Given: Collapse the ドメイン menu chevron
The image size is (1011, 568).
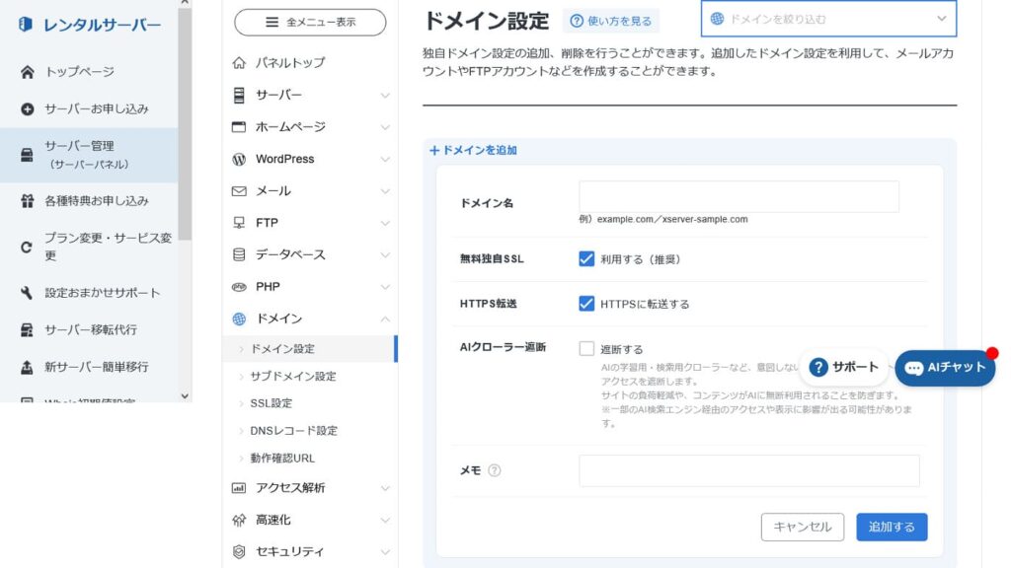Looking at the screenshot, I should tap(385, 319).
